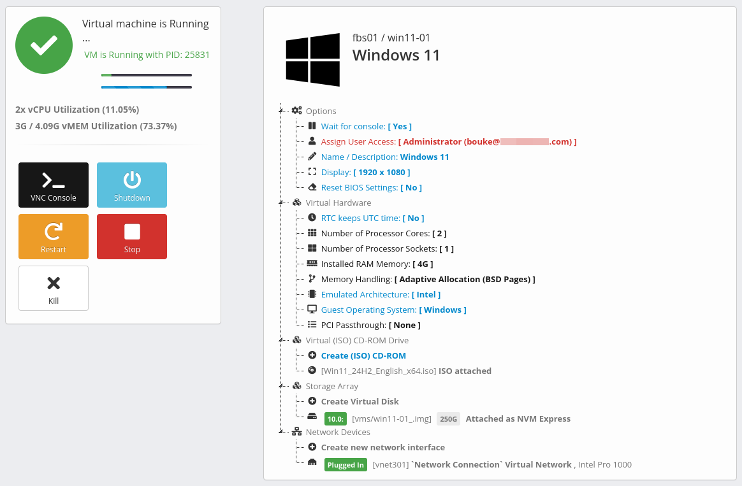Open the VNC Console
Viewport: 742px width, 486px height.
54,185
